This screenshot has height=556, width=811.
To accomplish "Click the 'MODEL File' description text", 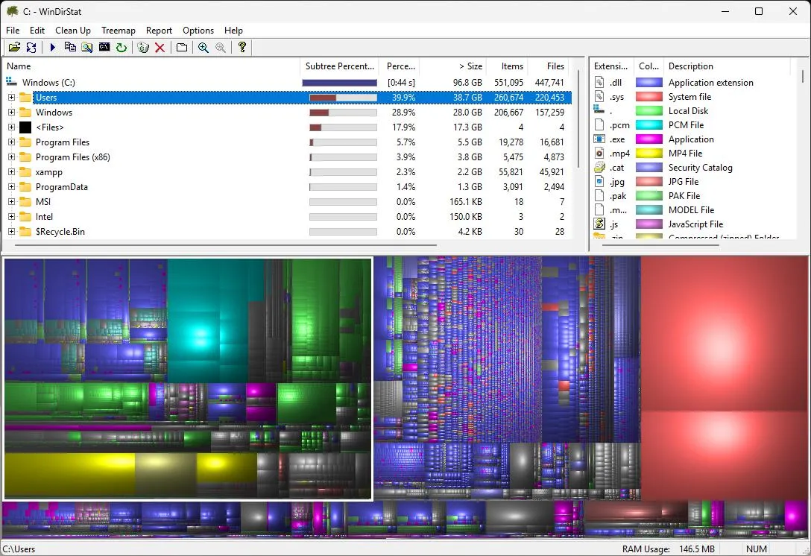I will (691, 209).
